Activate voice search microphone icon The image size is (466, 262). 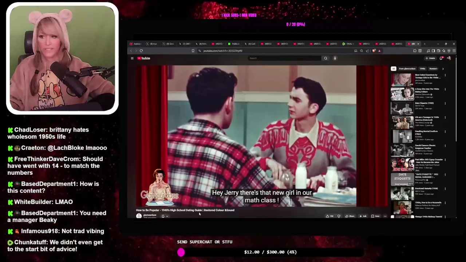335,58
